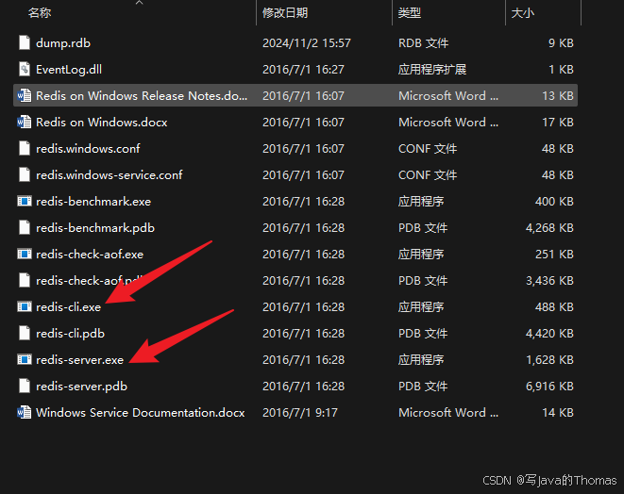Click the 4,420 KB size cell
The width and height of the screenshot is (624, 494).
tap(549, 334)
